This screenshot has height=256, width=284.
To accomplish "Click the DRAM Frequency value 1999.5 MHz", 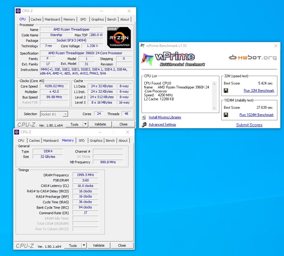I will pyautogui.click(x=86, y=175).
